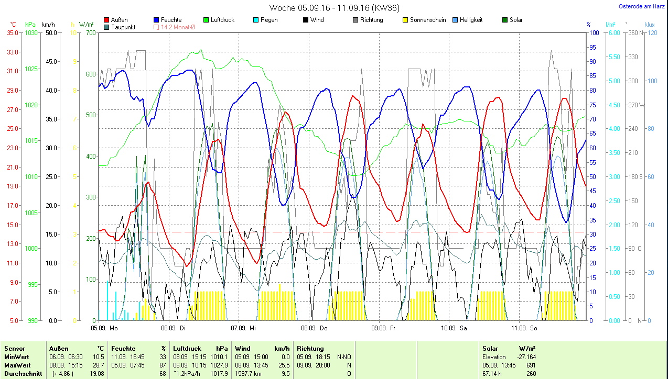Select the 10.09. Sa date label
The width and height of the screenshot is (668, 379).
(x=454, y=328)
